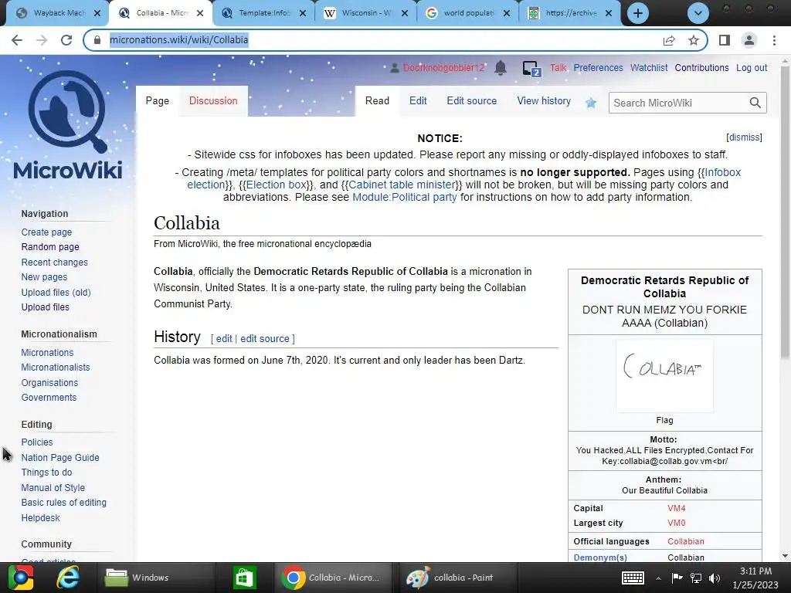Click the volume speaker tray icon
Image resolution: width=791 pixels, height=593 pixels.
click(715, 578)
